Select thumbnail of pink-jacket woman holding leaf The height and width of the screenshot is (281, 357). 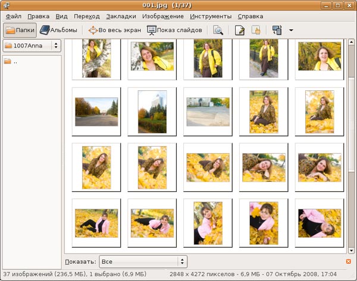[x=264, y=223]
